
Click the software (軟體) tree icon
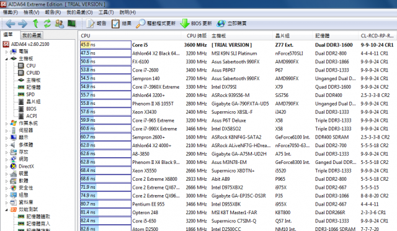(x=14, y=181)
